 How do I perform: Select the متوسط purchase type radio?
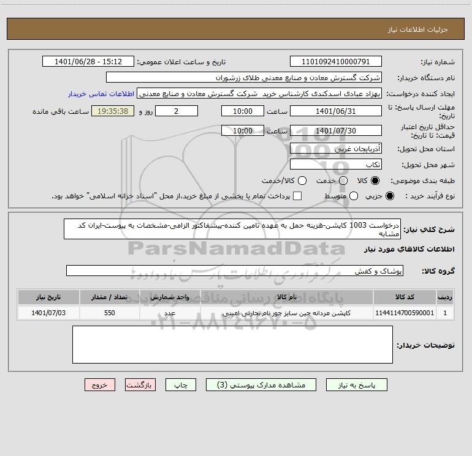[x=354, y=196]
